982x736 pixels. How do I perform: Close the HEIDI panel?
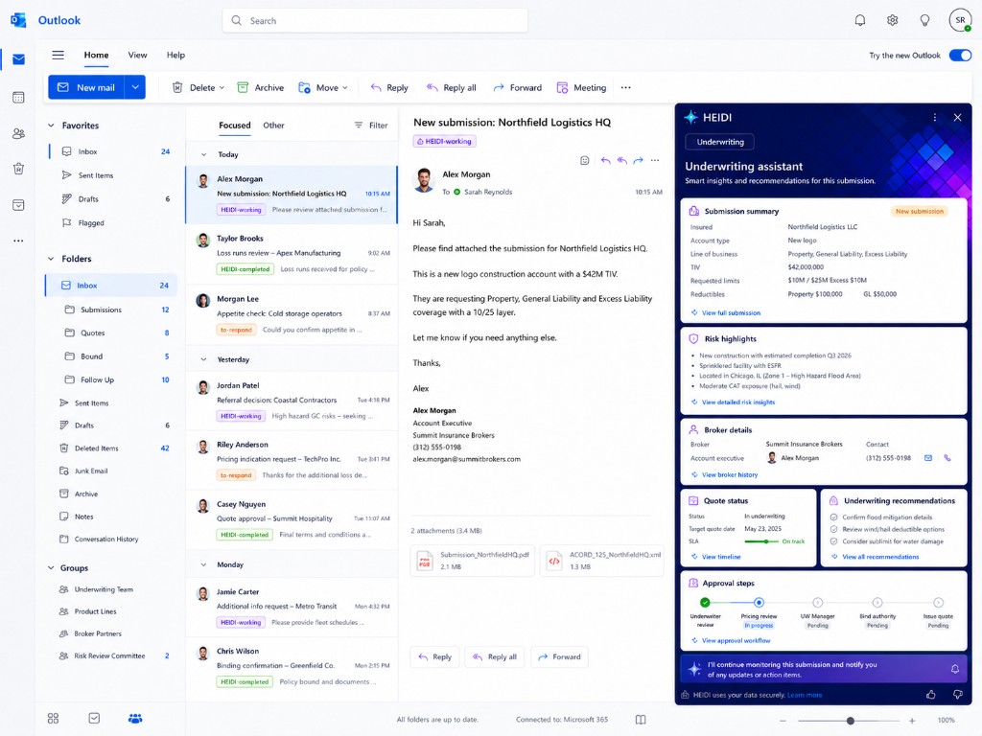958,117
